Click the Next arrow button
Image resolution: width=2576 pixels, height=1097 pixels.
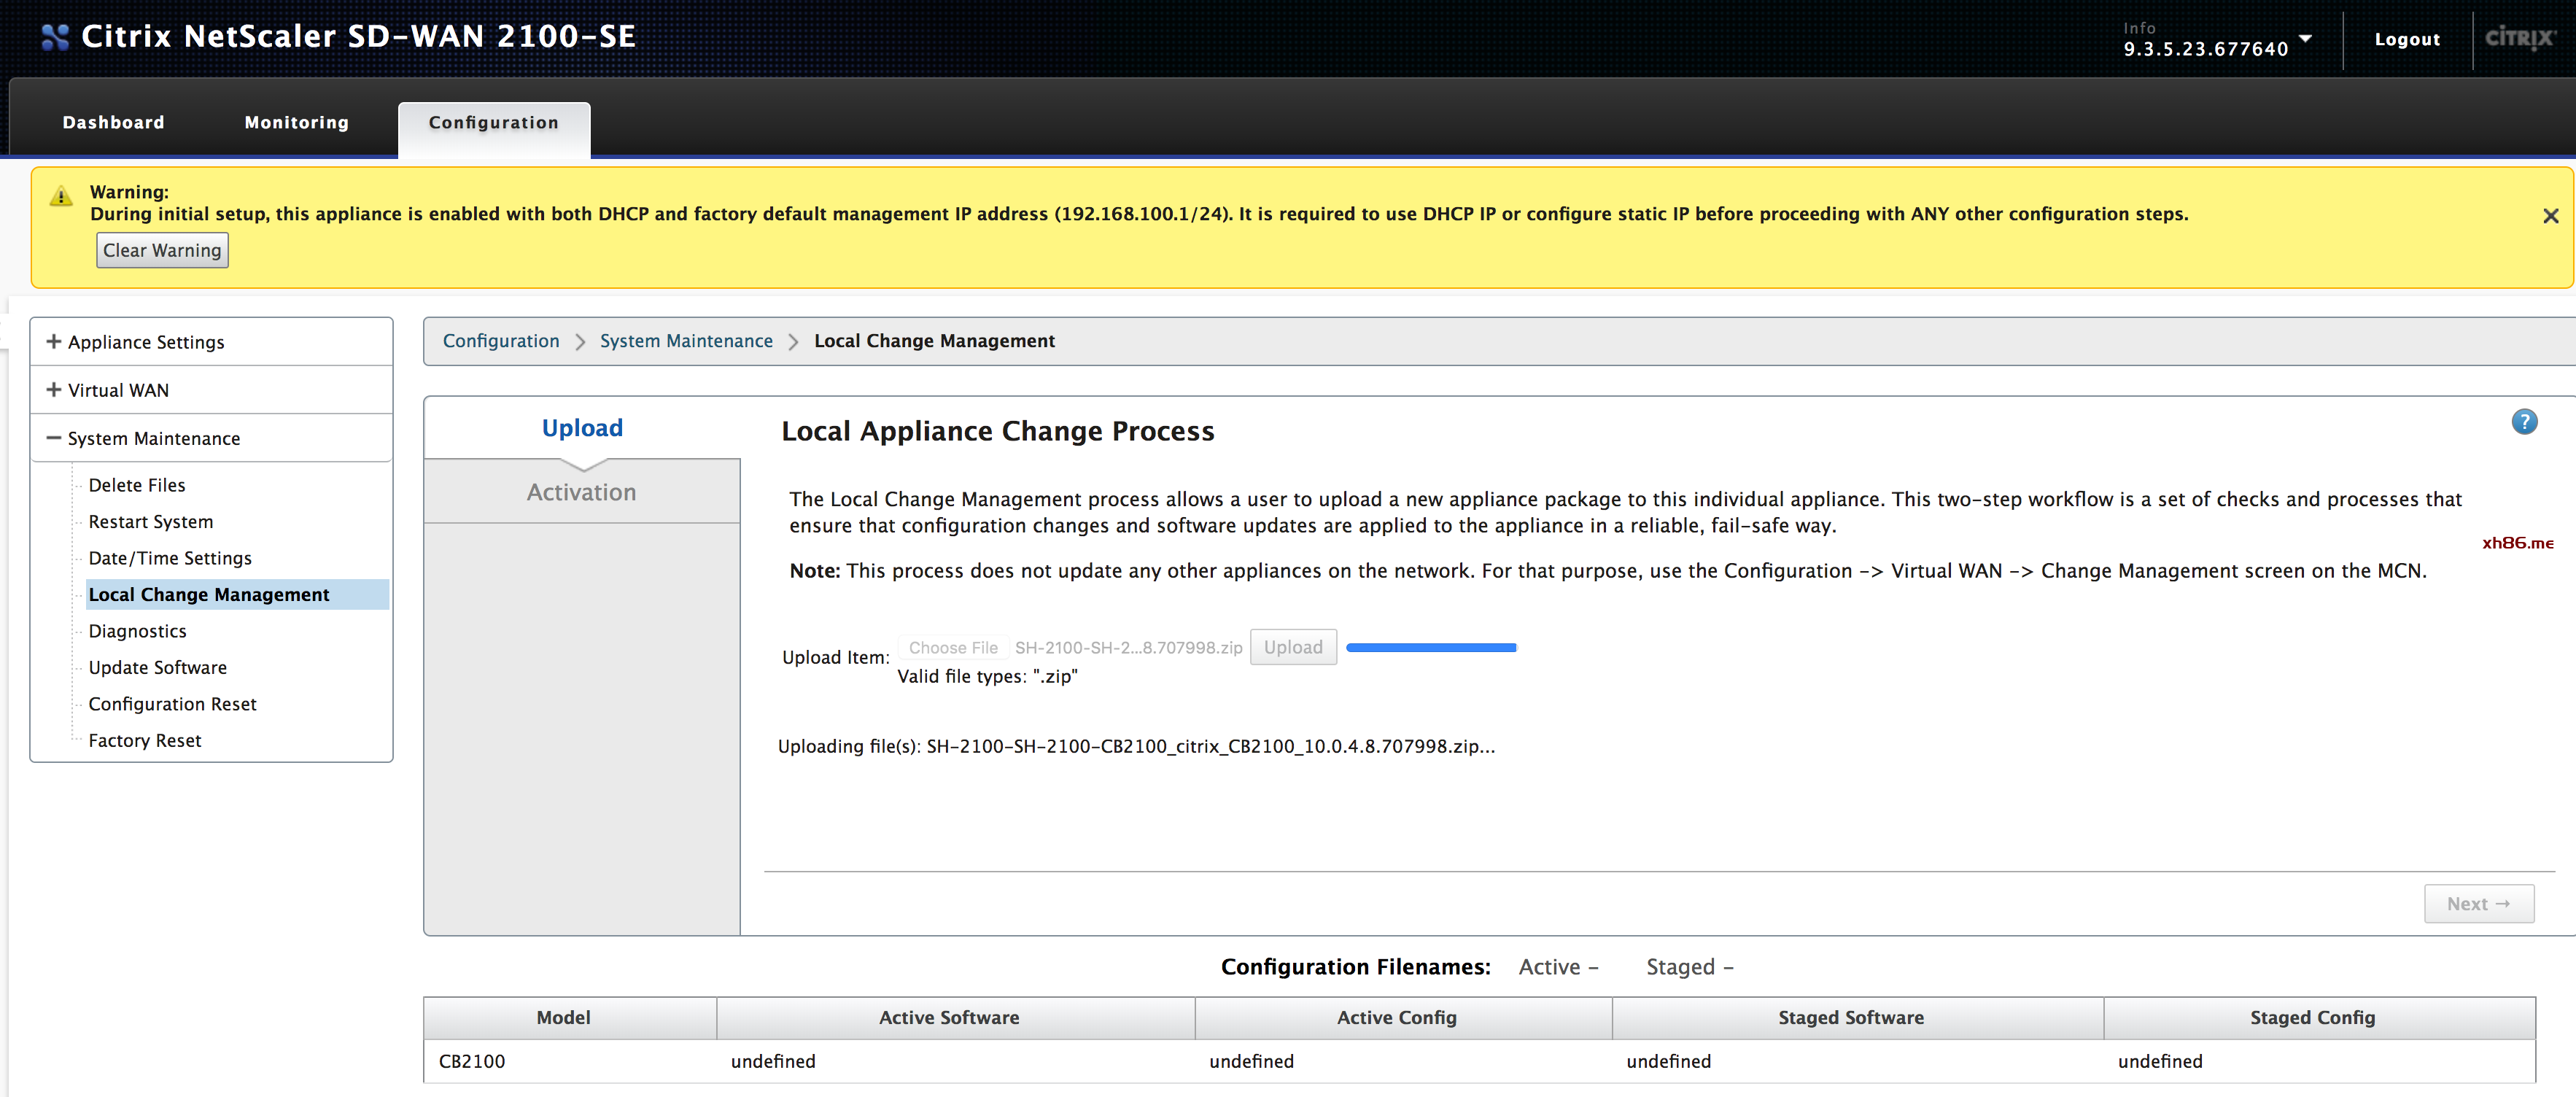tap(2478, 903)
